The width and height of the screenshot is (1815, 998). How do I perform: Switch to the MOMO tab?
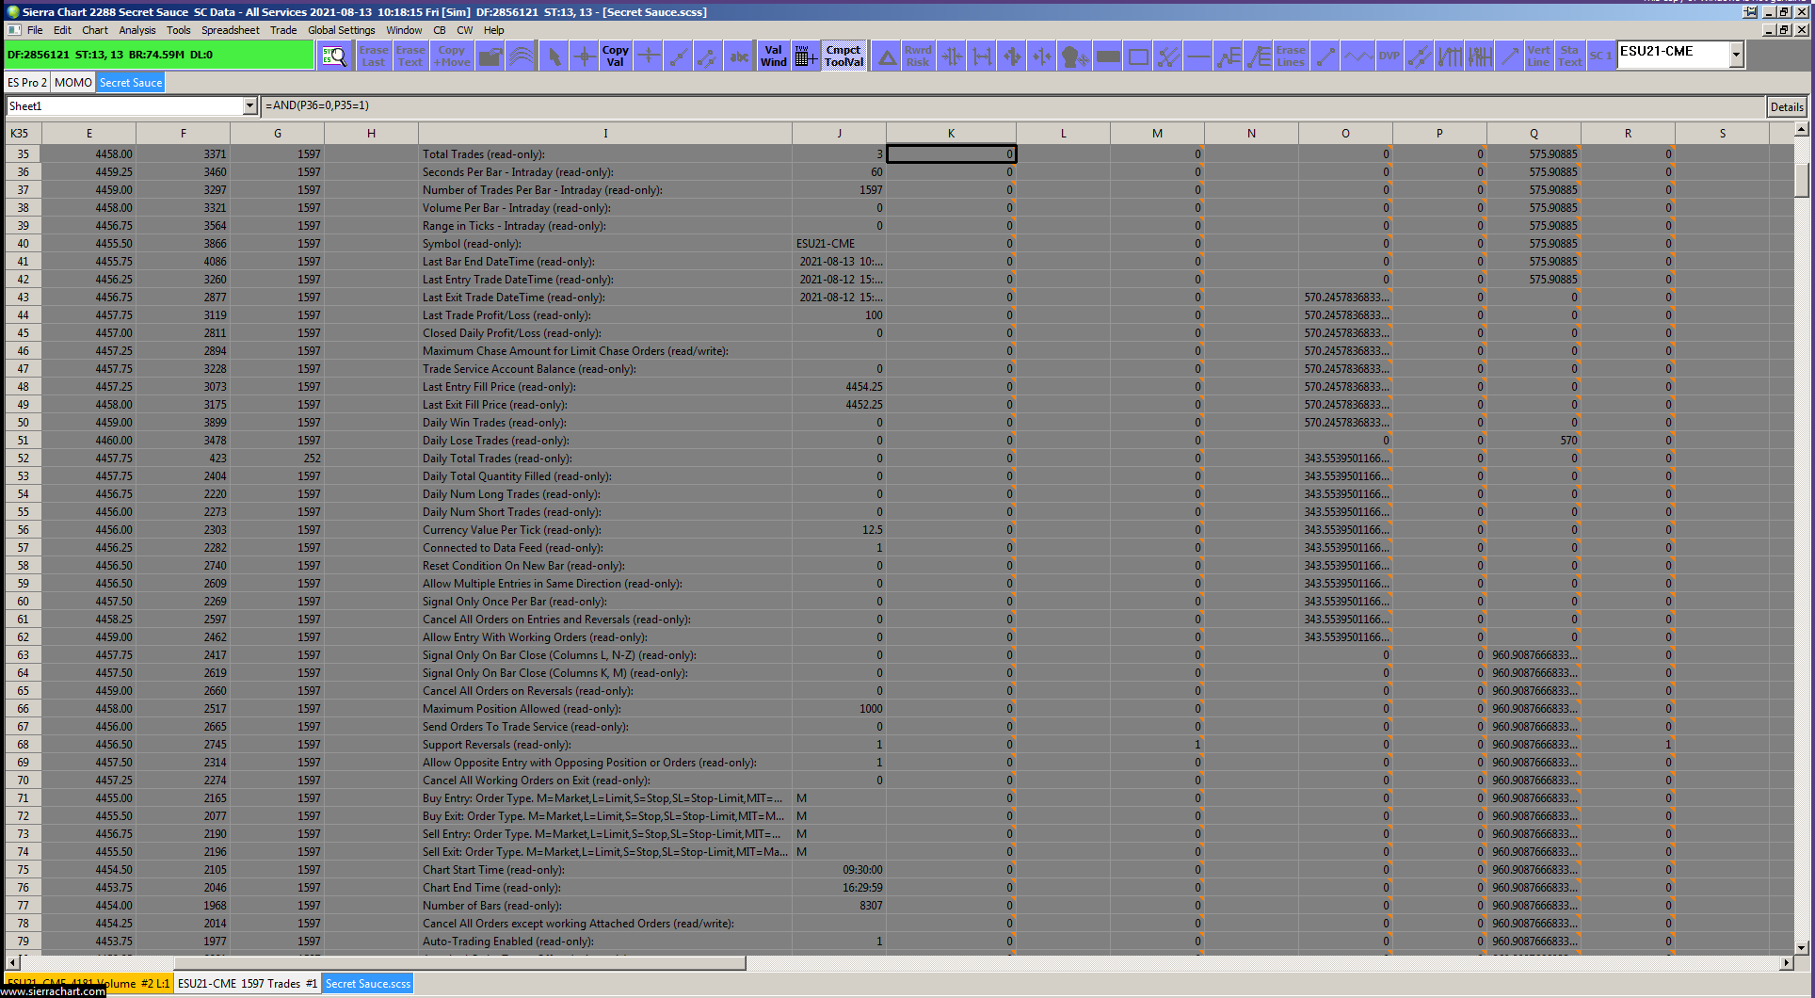72,83
